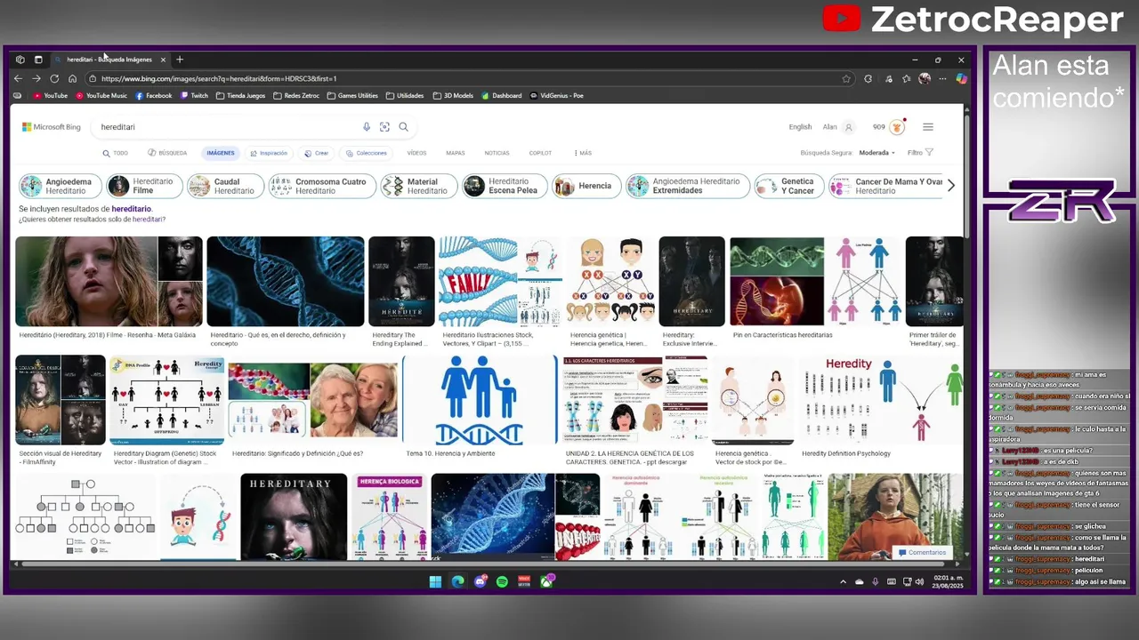Open the Comentarios feedback button

(x=922, y=552)
